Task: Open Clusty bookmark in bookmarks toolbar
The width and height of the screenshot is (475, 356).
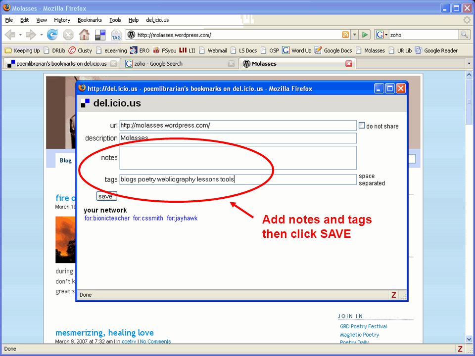Action: pos(80,50)
